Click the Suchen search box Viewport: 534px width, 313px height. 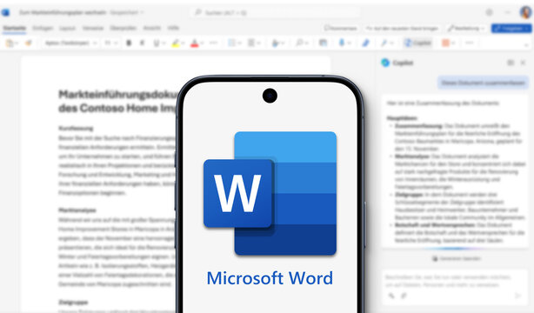275,12
